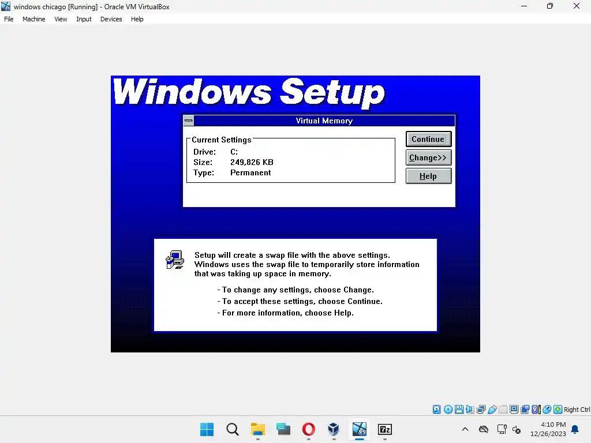Open the Virtual Memory dialog control-menu box
The image size is (591, 443).
pos(189,121)
